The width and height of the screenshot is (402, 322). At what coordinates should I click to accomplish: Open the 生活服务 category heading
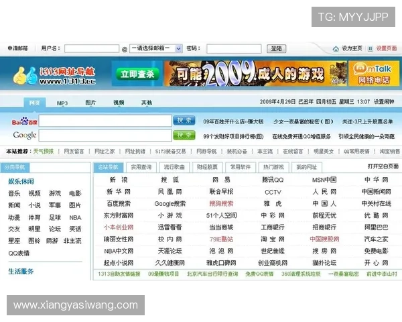click(21, 271)
